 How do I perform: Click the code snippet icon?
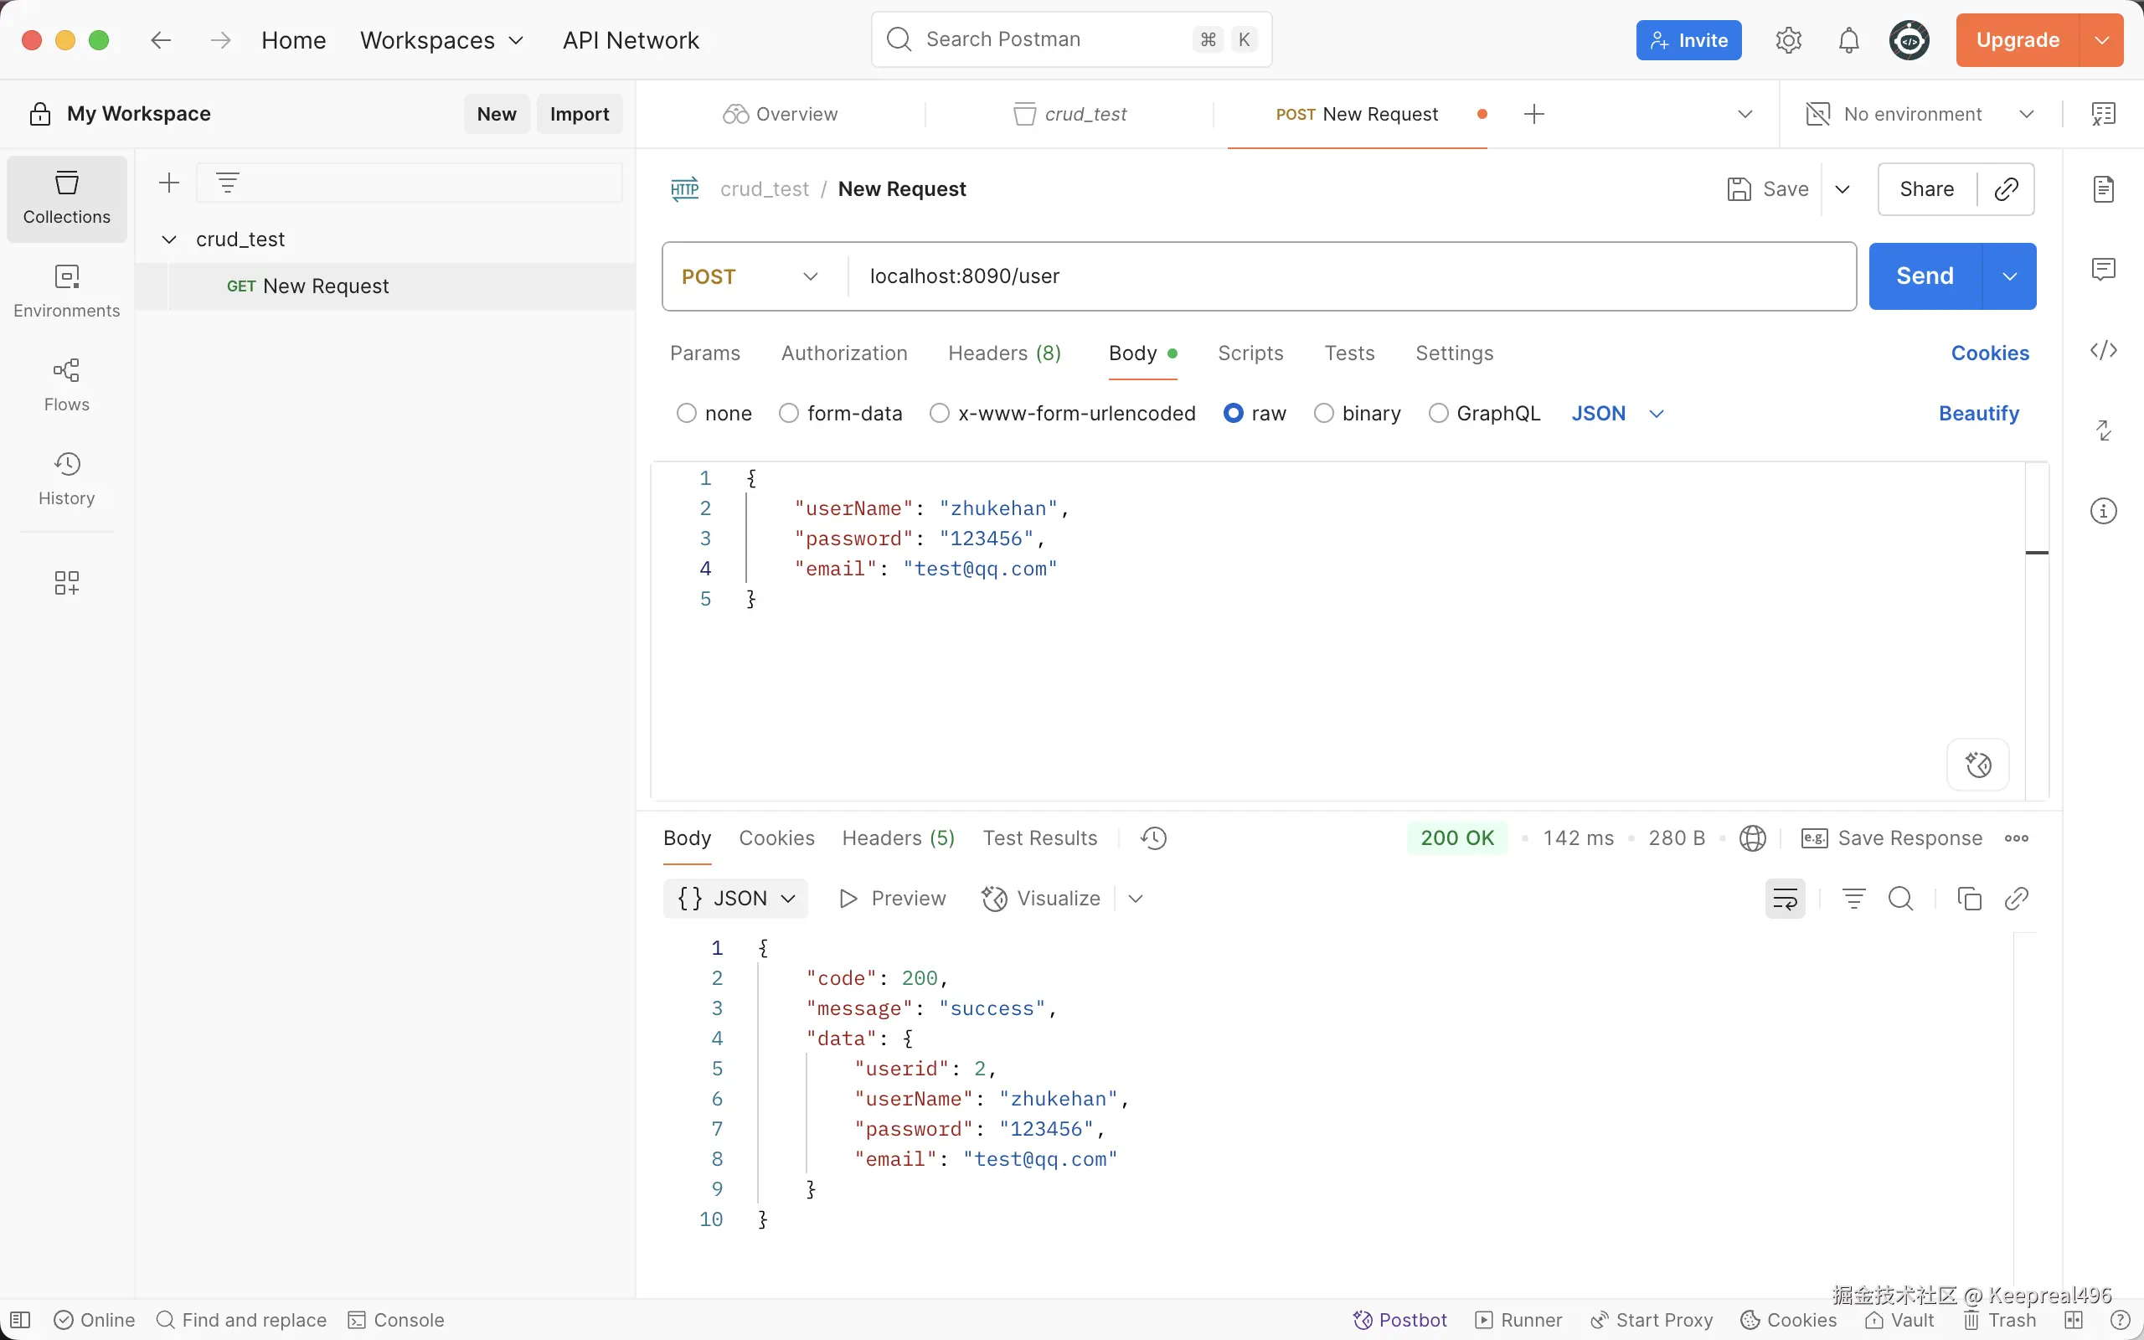click(x=2103, y=351)
